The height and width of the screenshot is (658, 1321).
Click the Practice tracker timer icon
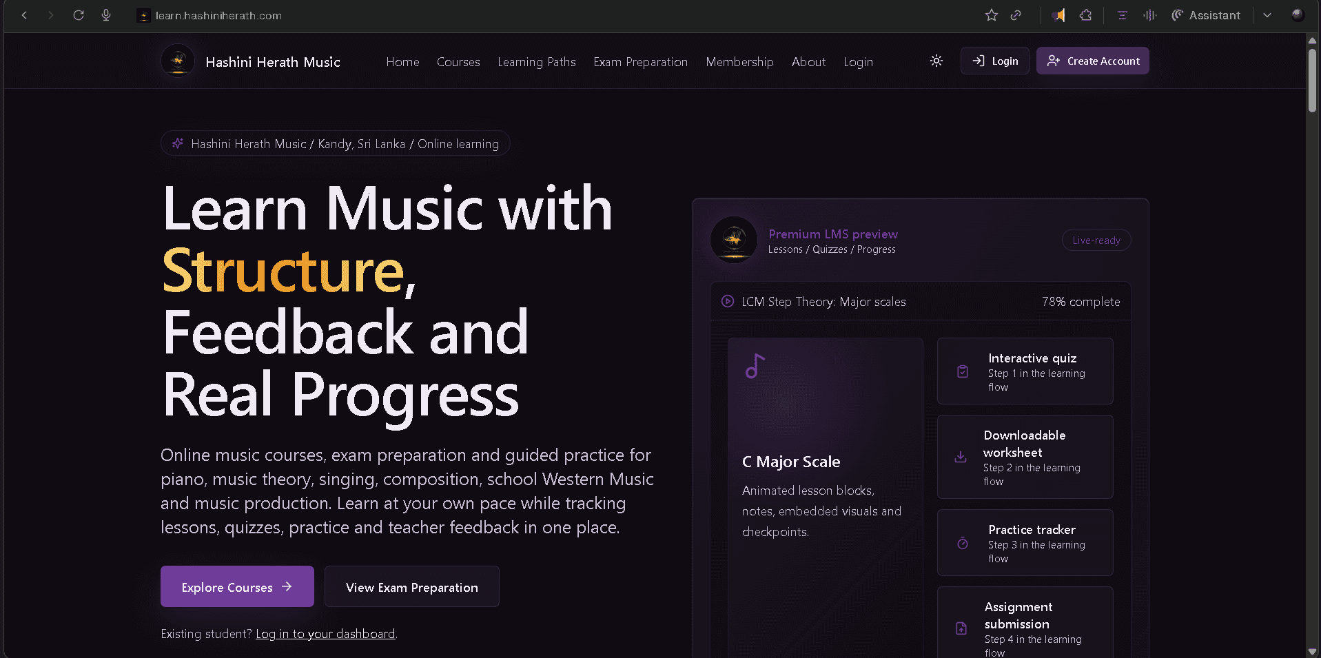[x=963, y=543]
